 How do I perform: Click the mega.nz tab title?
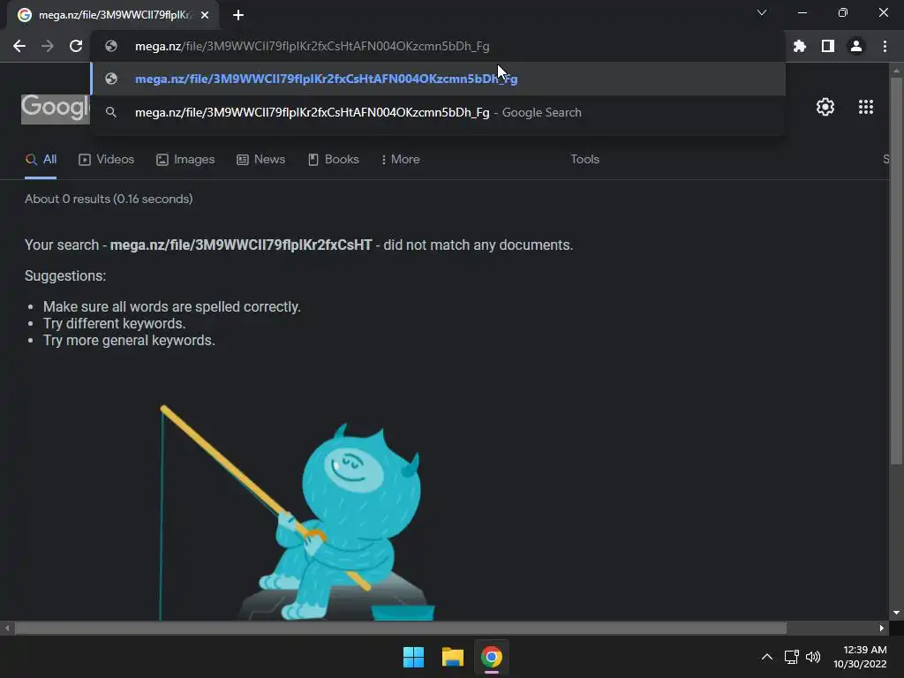pyautogui.click(x=116, y=16)
